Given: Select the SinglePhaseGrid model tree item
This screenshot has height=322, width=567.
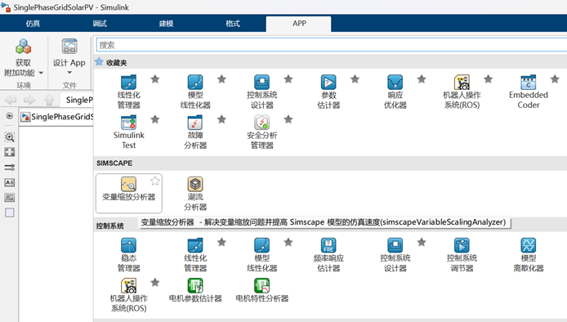Looking at the screenshot, I should click(57, 117).
